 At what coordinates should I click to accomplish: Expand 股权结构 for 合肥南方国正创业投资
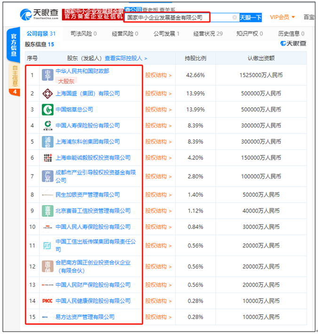point(158,266)
